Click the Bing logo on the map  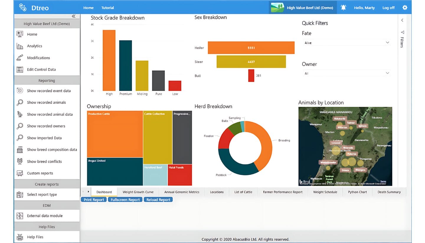point(305,181)
